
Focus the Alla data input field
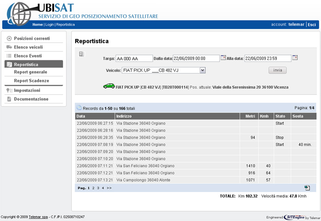[268, 58]
